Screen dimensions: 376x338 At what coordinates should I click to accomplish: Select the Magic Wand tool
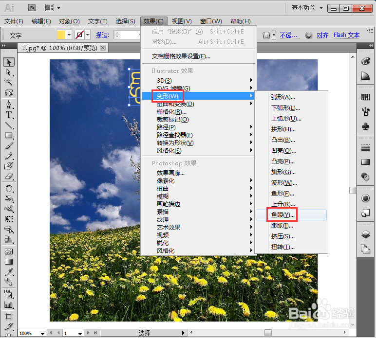pos(9,82)
